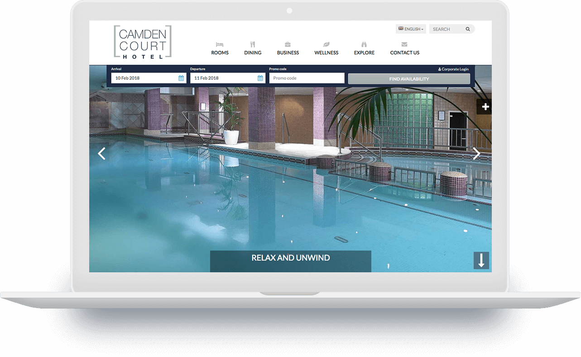The width and height of the screenshot is (581, 357).
Task: Click the Arrival date field
Action: point(149,78)
